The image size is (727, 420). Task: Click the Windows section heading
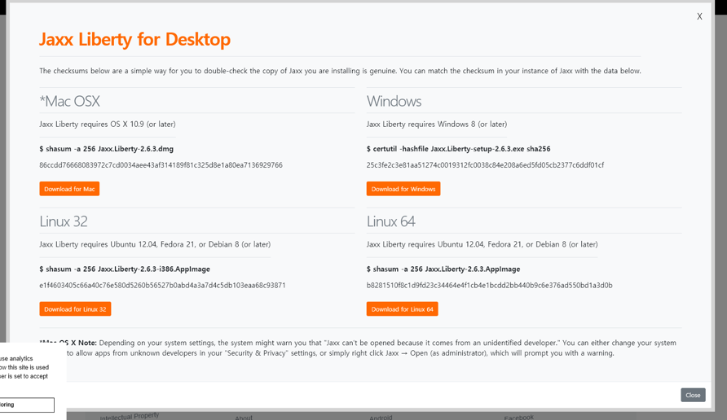click(x=394, y=101)
